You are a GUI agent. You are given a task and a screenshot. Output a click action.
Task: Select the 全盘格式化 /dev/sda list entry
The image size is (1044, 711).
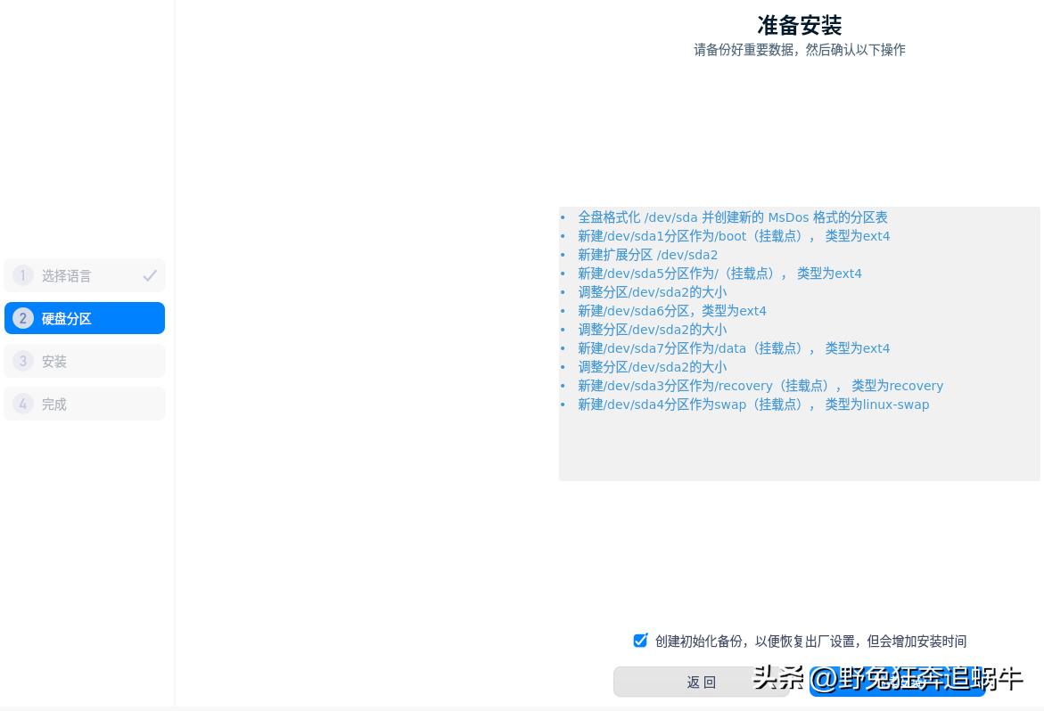pyautogui.click(x=733, y=217)
